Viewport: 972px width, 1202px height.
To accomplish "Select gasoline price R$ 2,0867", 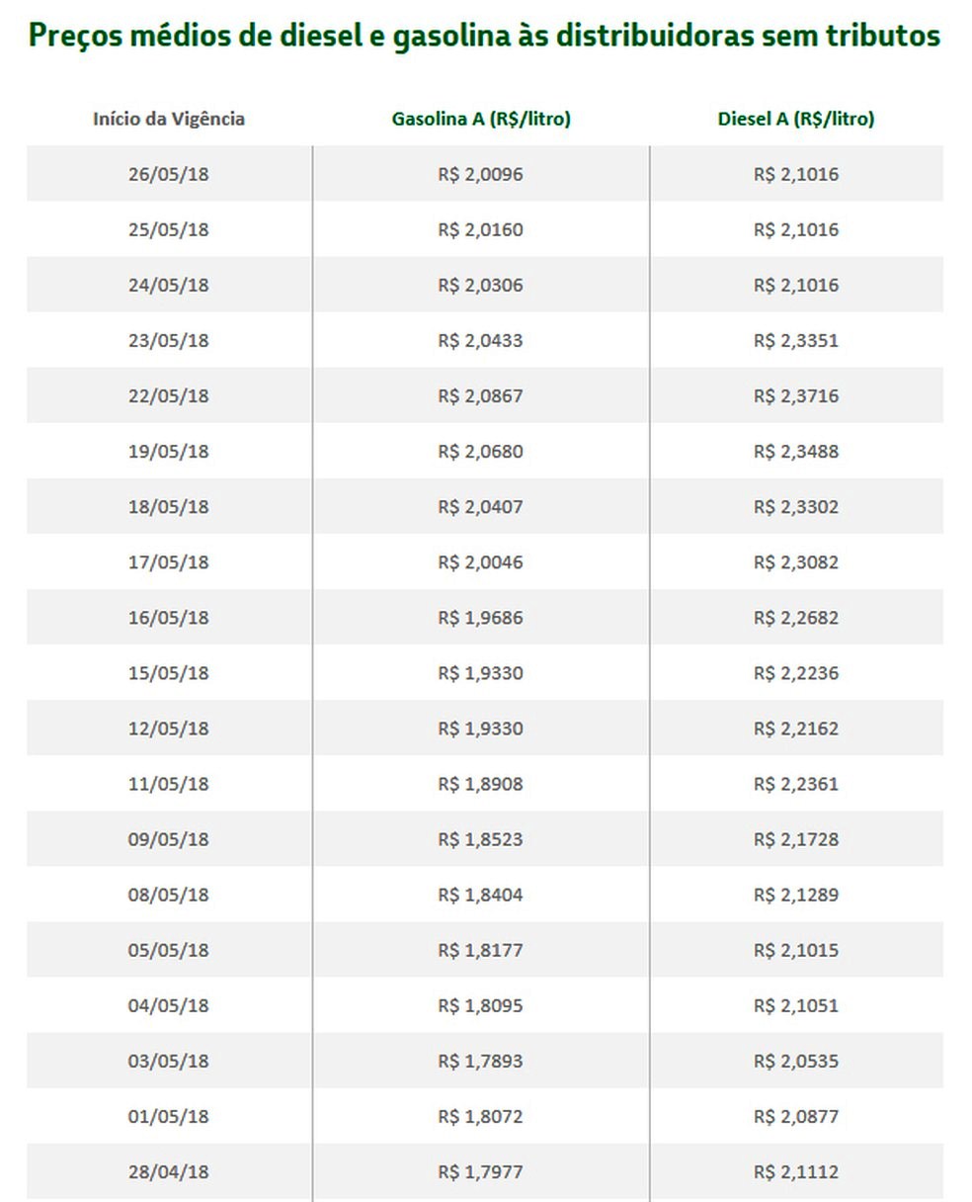I will click(x=481, y=395).
